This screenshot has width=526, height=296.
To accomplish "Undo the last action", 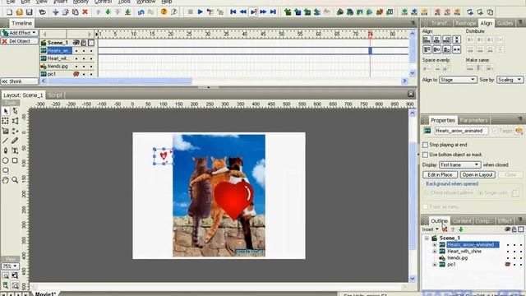I will (x=141, y=12).
